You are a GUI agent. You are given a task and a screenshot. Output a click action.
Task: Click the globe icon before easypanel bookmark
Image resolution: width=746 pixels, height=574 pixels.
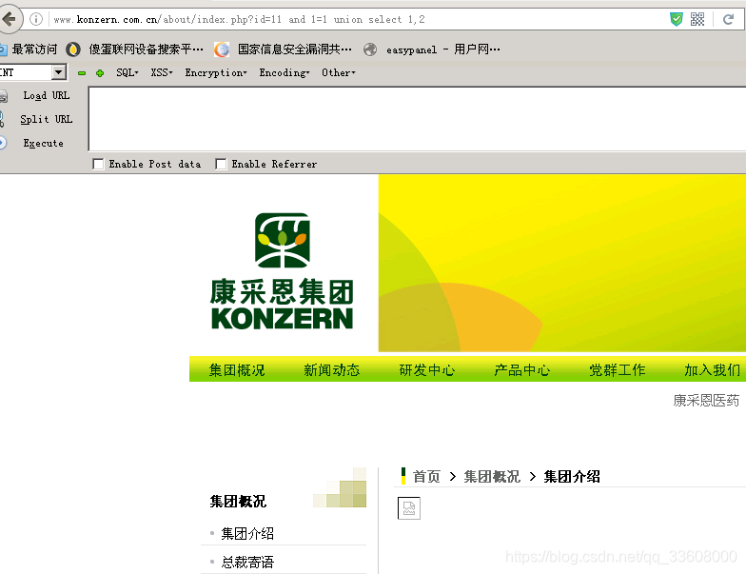tap(370, 49)
